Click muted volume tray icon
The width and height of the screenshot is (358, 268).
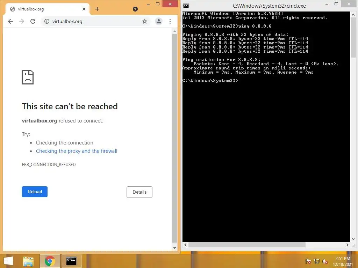325,261
